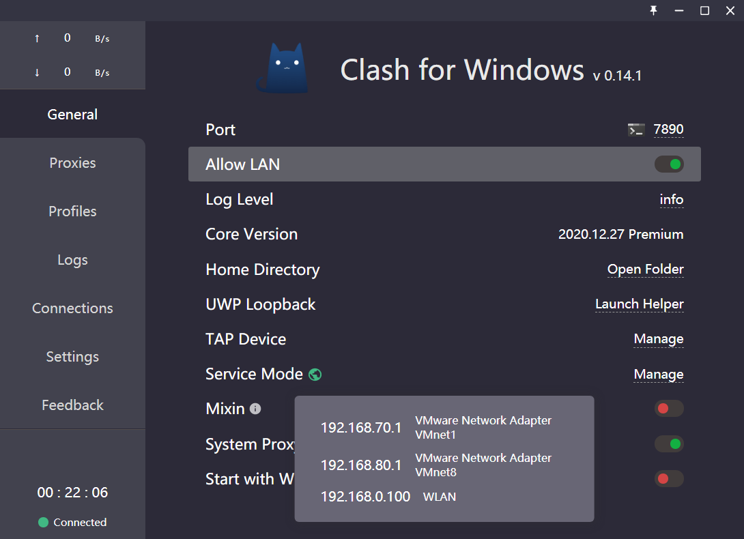
Task: Click the info icon next to Mixin
Action: (x=256, y=409)
